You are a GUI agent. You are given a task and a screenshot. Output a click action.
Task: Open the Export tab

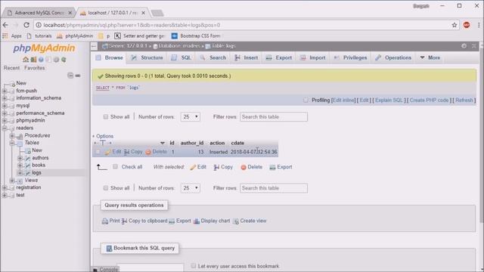click(x=279, y=57)
